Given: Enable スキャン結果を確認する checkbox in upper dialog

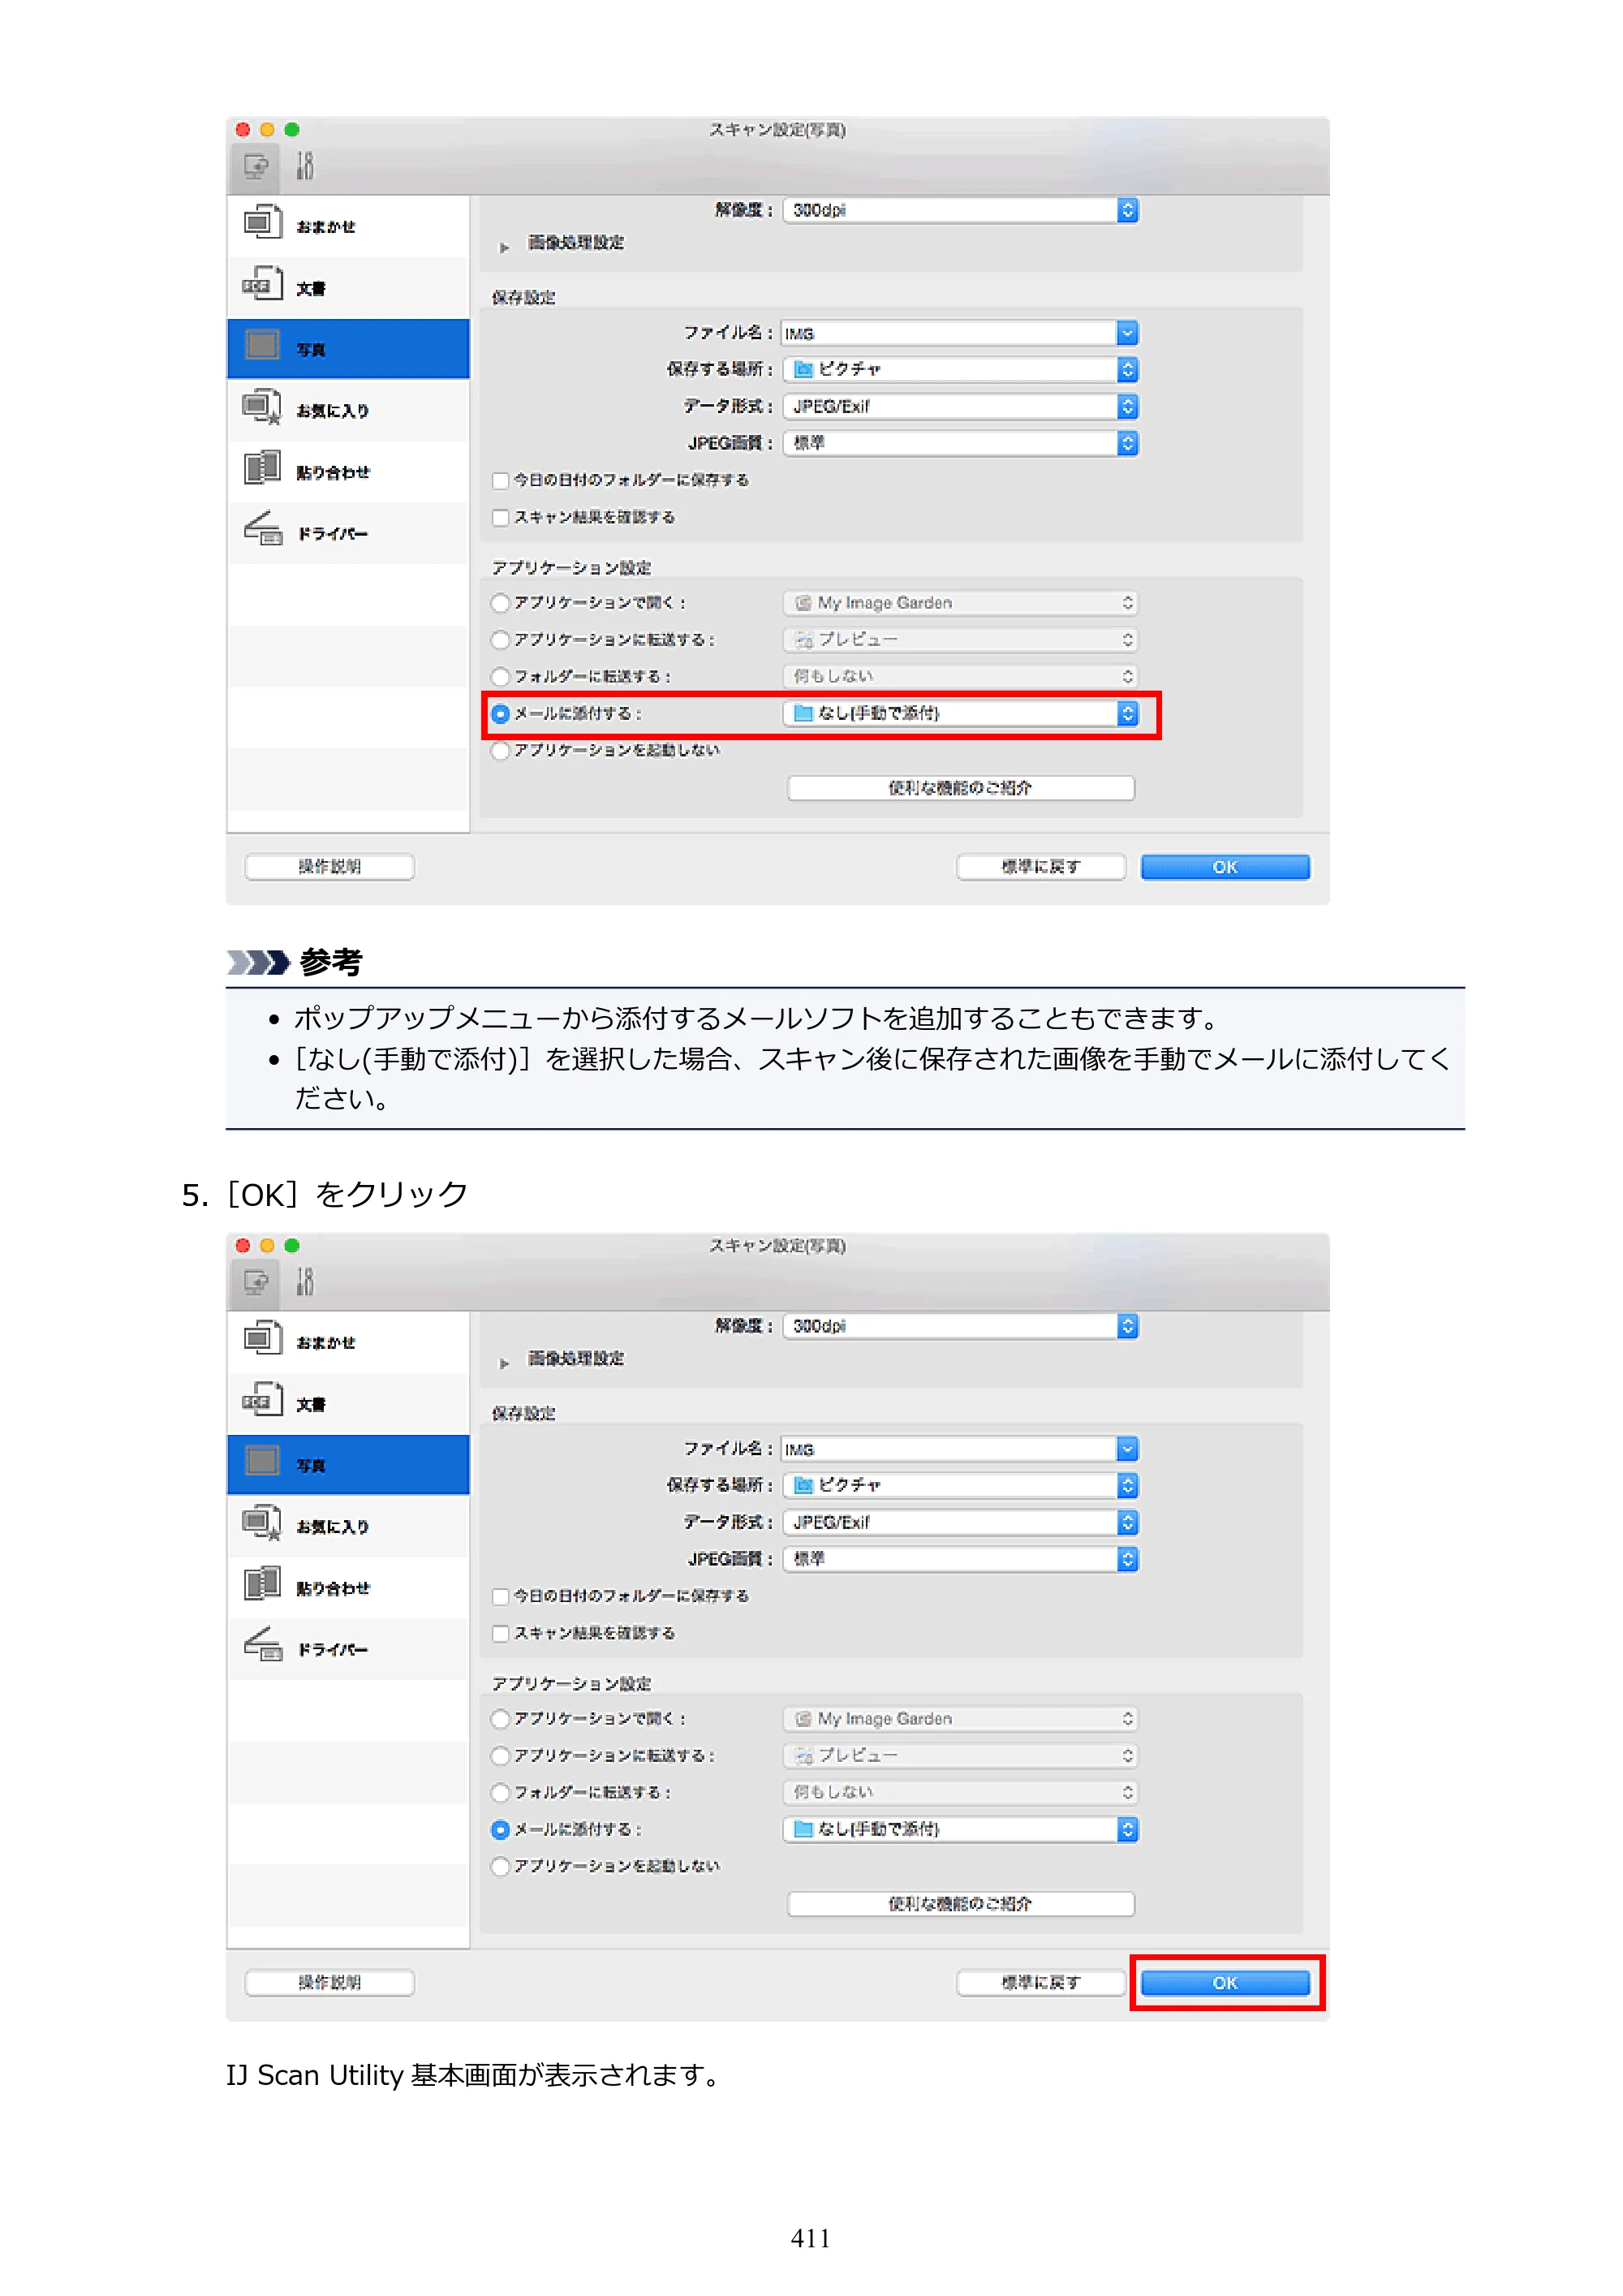Looking at the screenshot, I should (x=501, y=518).
